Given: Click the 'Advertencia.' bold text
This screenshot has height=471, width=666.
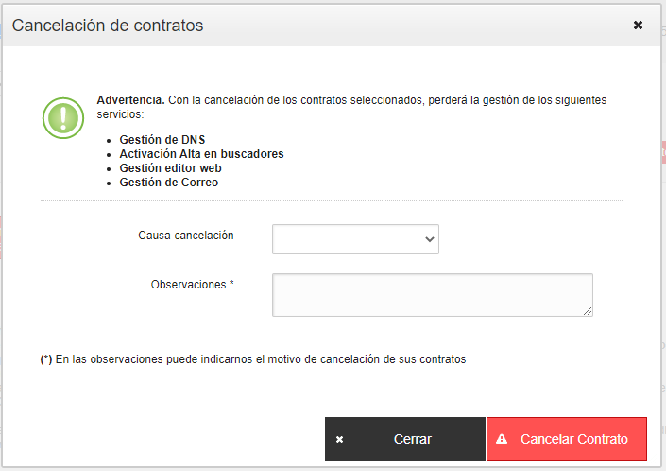Looking at the screenshot, I should pos(130,100).
